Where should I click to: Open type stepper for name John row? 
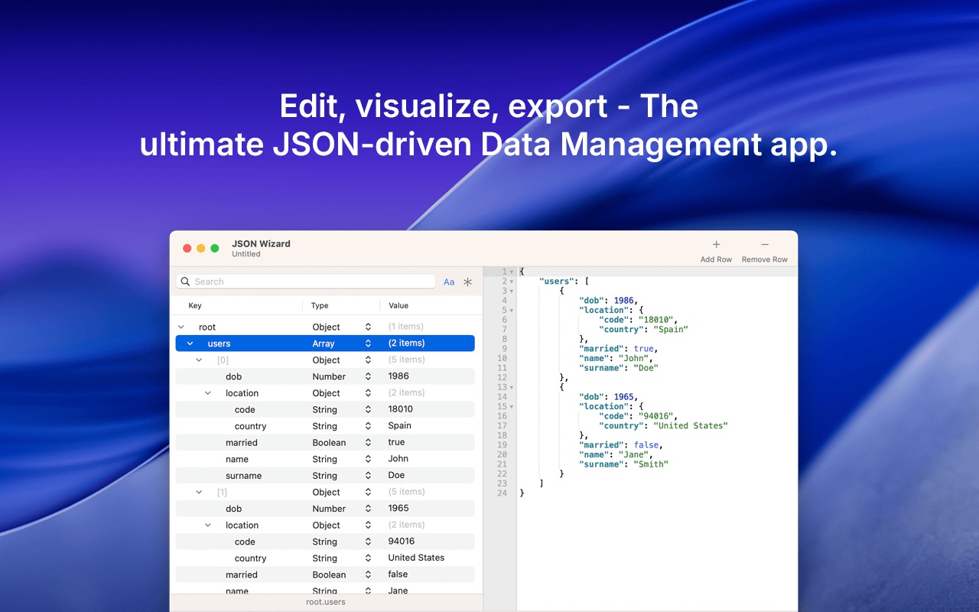pyautogui.click(x=368, y=459)
